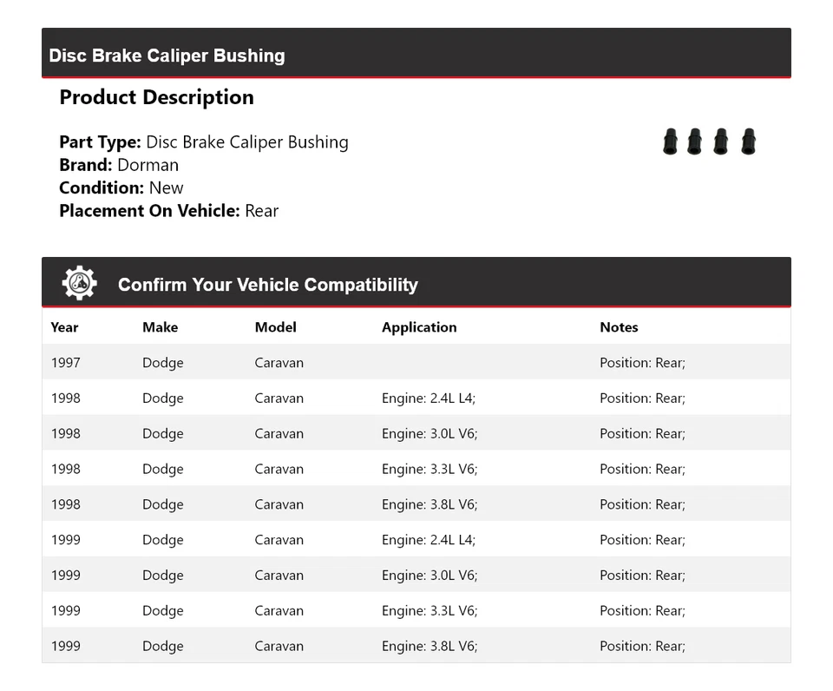Click the gear icon beside Confirm Your Vehicle Compatibility
Screen dimensions: 833x691
79,283
